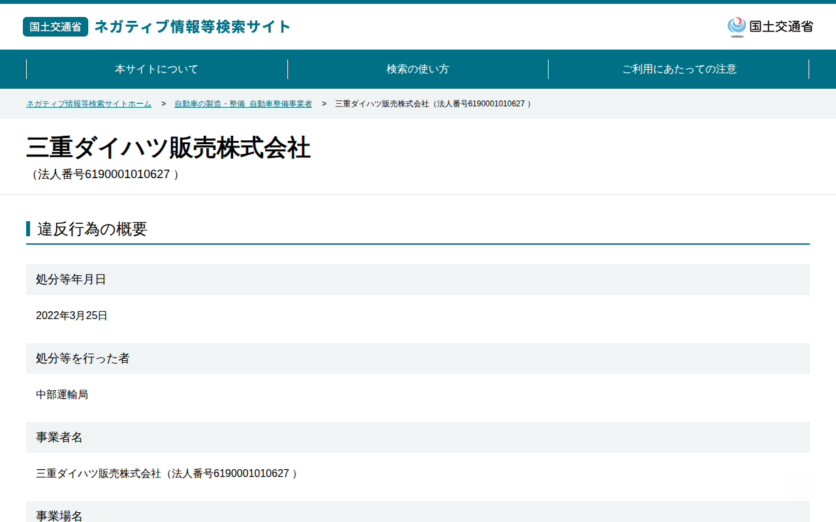Open the 検索の使い方 menu item
This screenshot has height=522, width=836.
coord(418,69)
